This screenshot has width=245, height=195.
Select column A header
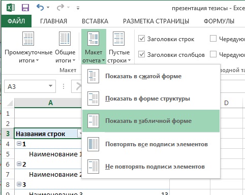coord(48,103)
